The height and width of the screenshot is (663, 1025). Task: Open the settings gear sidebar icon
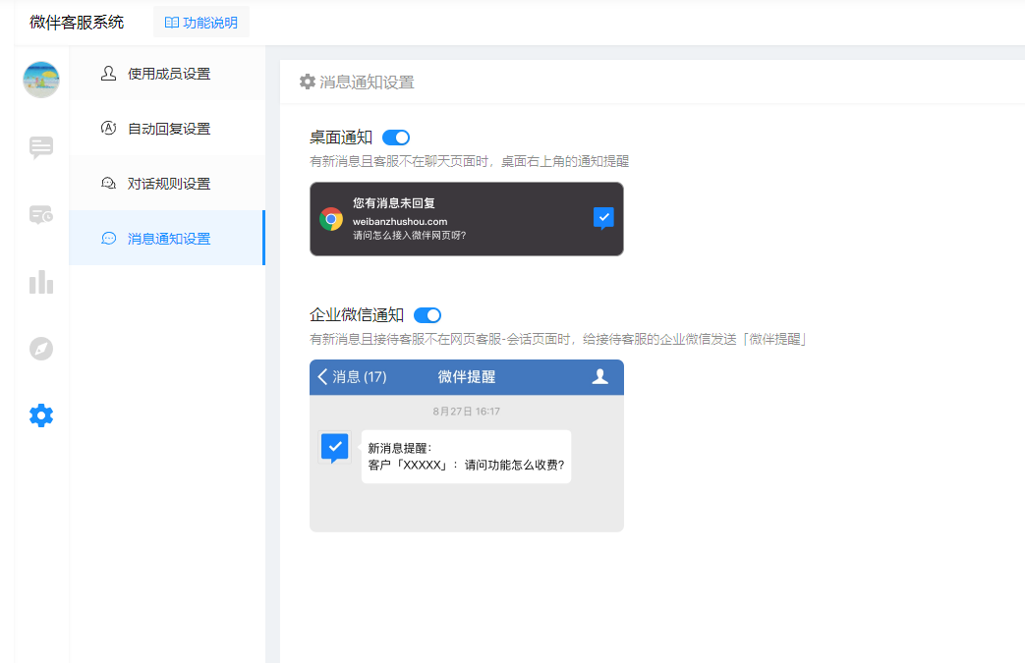pos(41,415)
